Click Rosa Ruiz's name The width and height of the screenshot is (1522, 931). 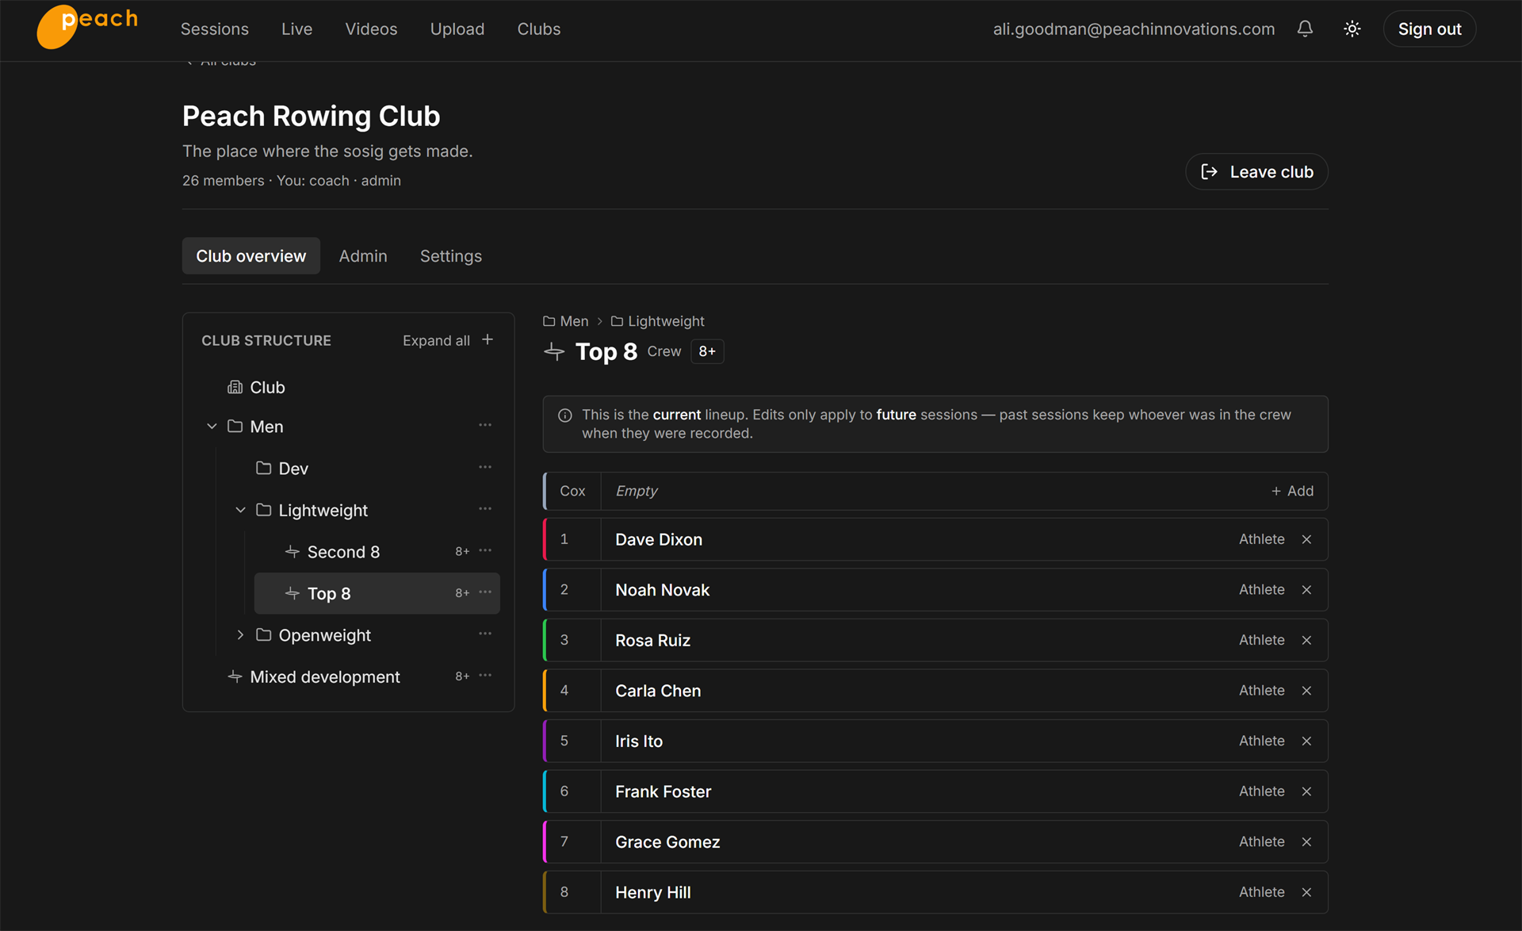[653, 640]
